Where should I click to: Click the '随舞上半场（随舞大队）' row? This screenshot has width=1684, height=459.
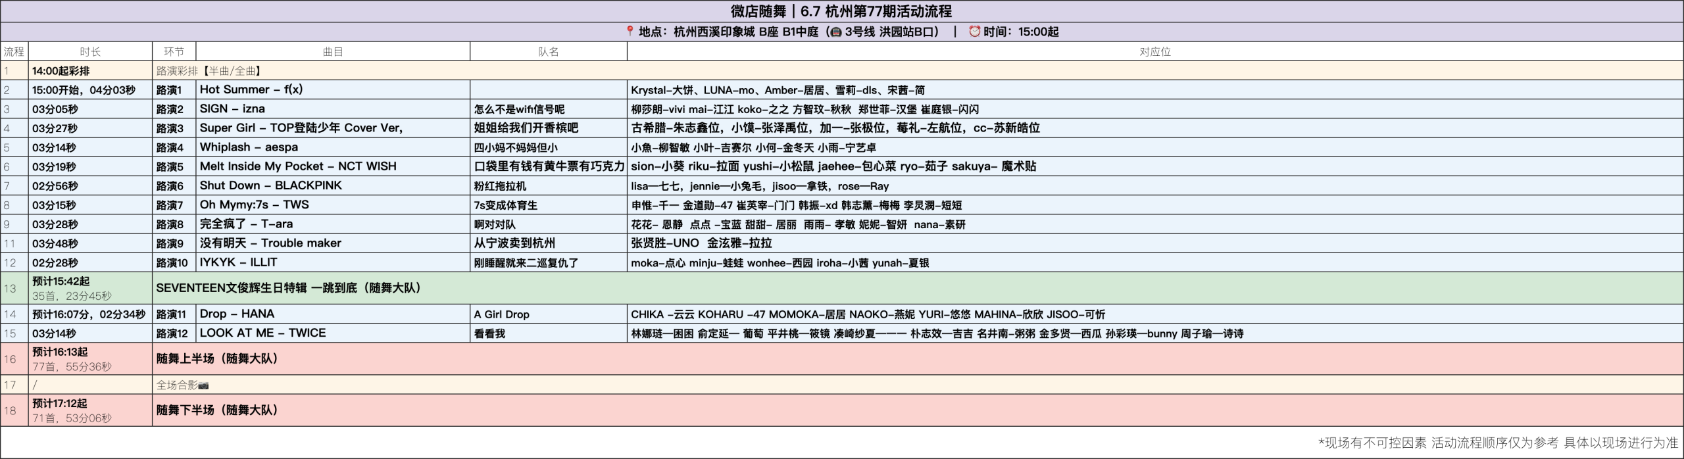(918, 358)
